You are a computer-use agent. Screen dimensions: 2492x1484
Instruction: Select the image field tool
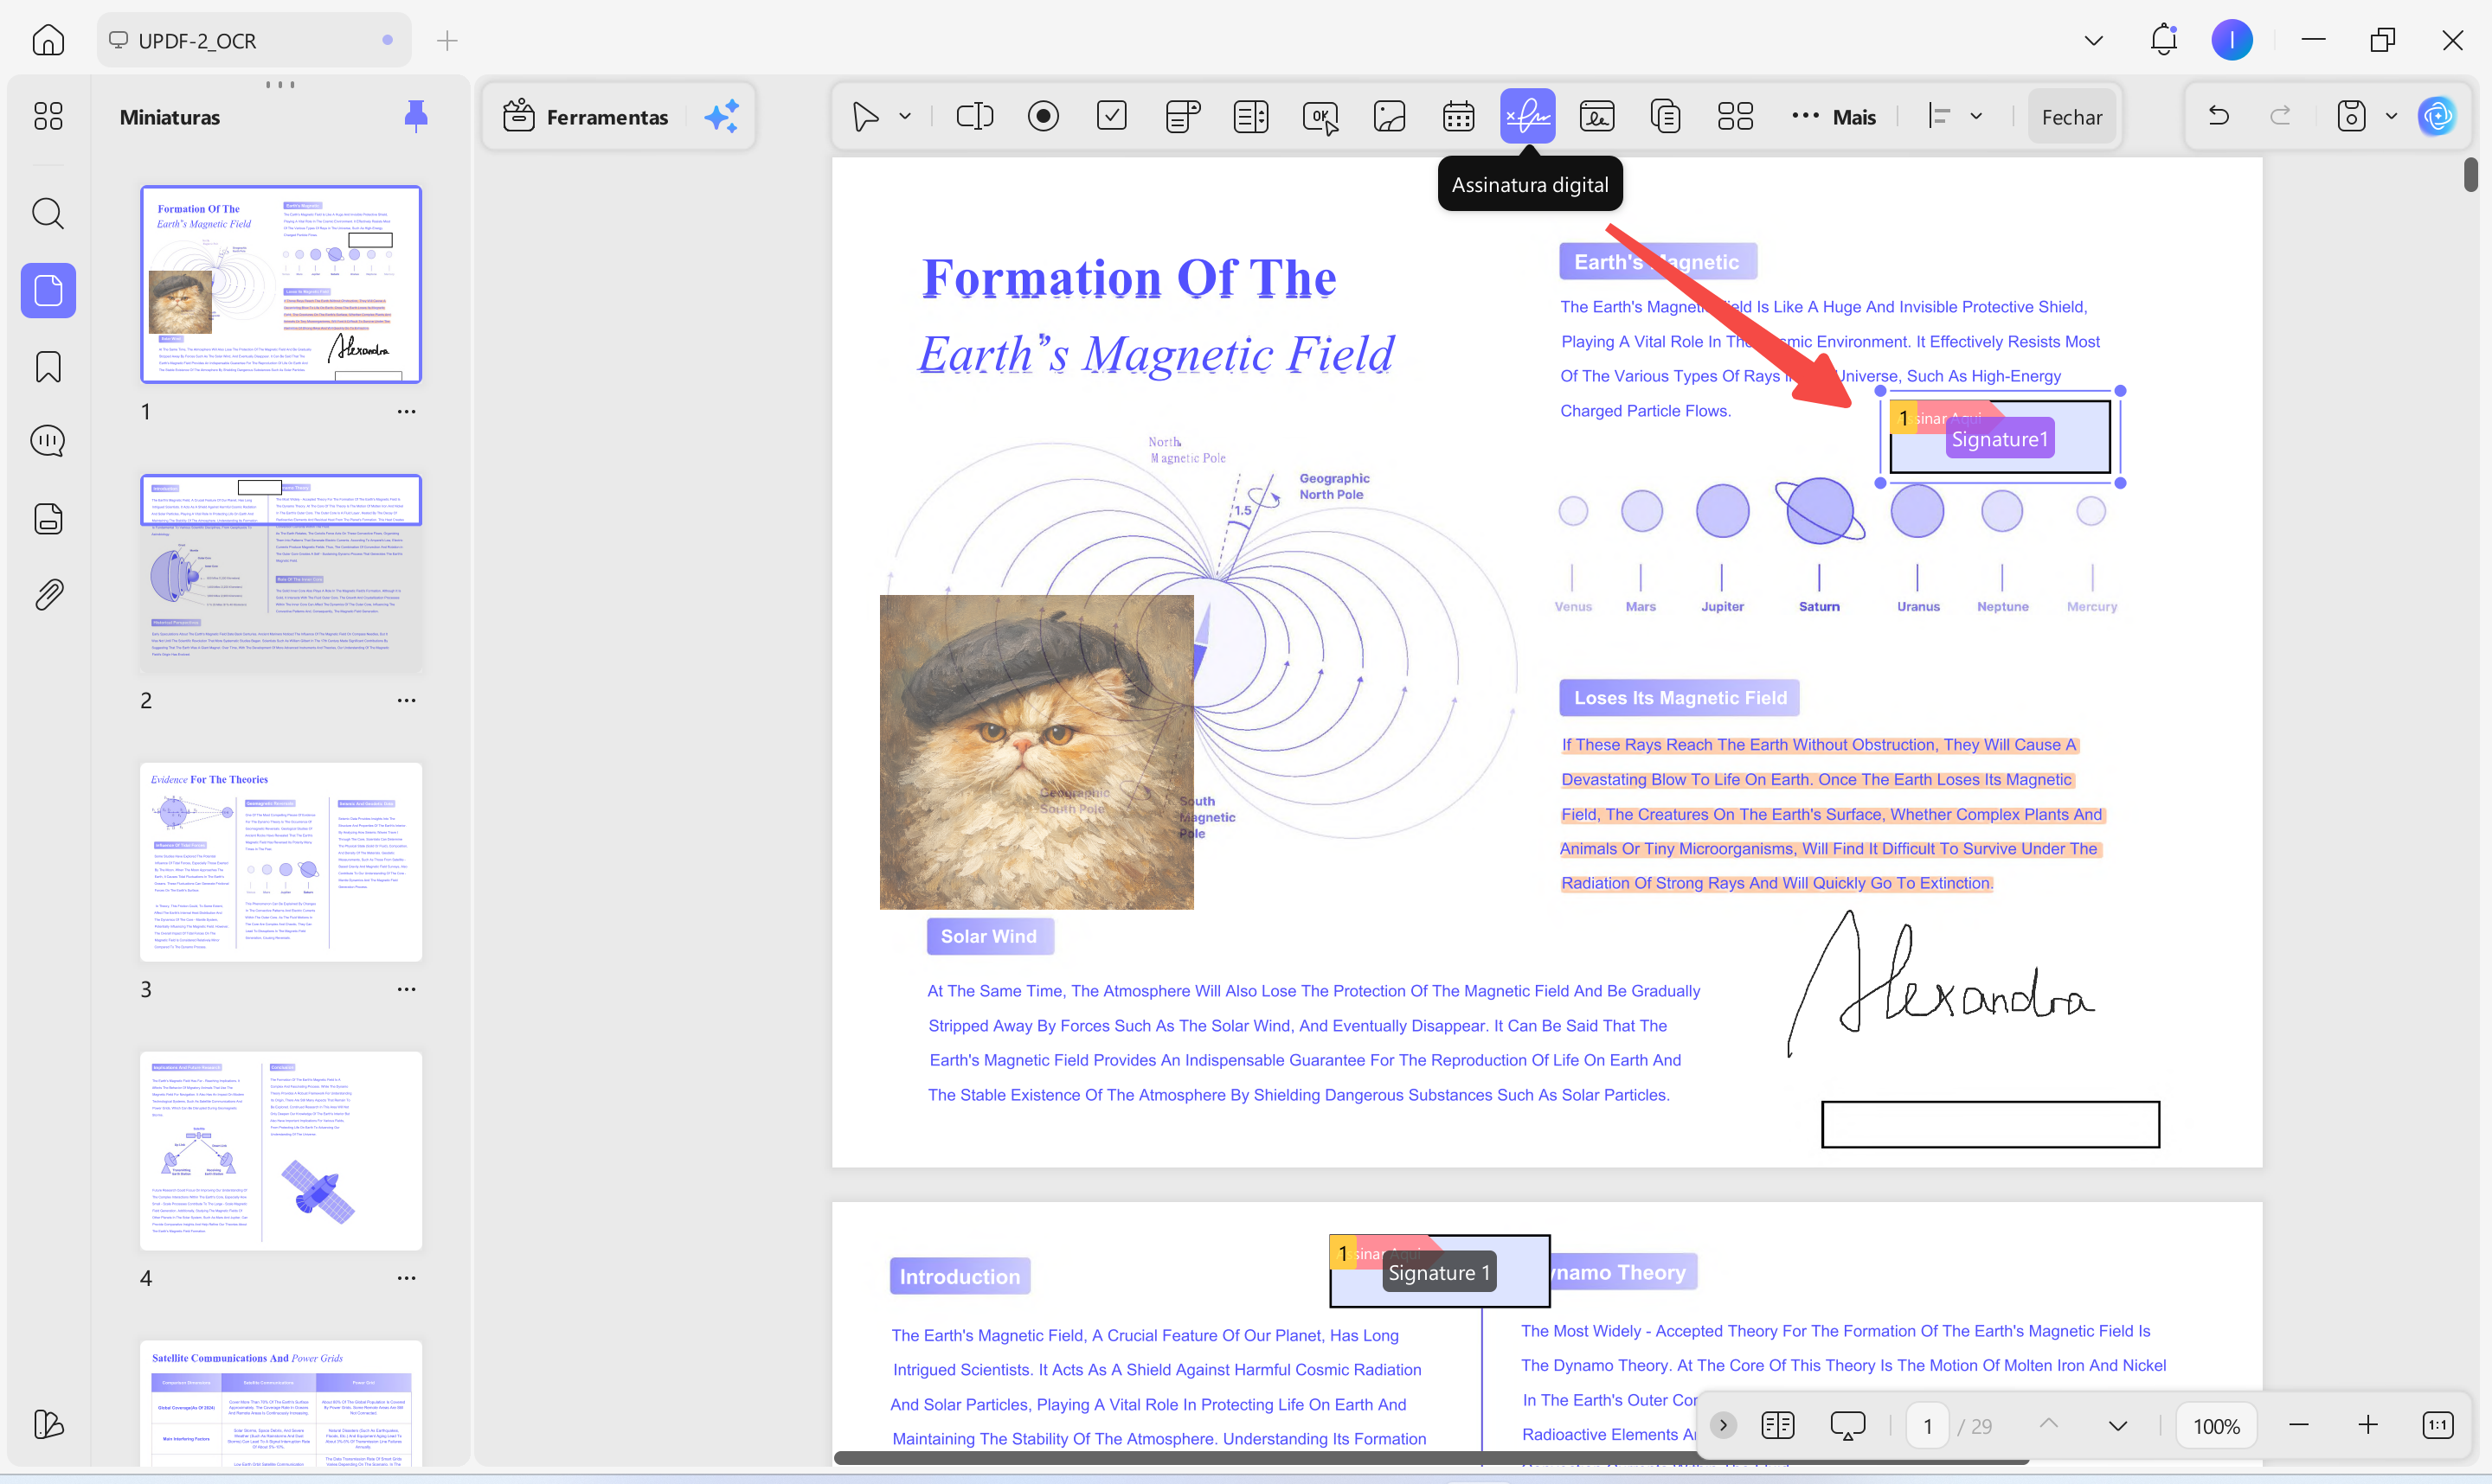point(1390,116)
